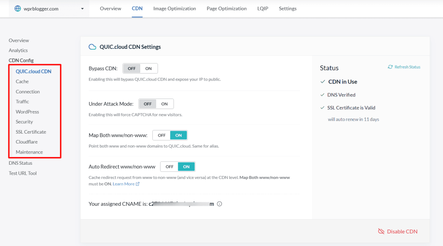
Task: Open the Settings tab in the top navigation
Action: [288, 9]
